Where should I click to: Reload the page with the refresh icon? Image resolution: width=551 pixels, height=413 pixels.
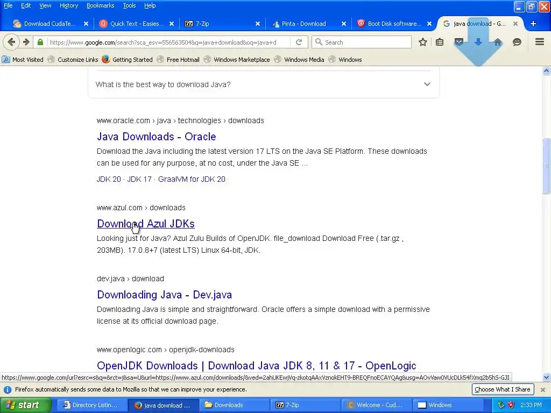click(299, 42)
